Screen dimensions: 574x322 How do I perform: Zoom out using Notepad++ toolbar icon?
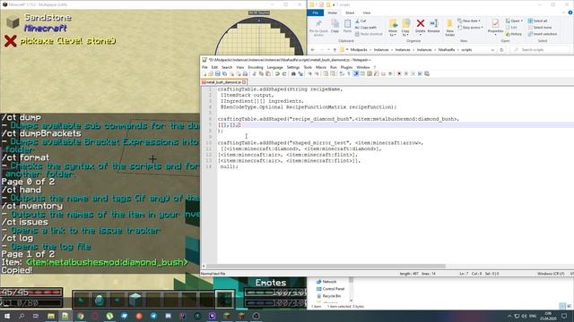click(x=317, y=73)
